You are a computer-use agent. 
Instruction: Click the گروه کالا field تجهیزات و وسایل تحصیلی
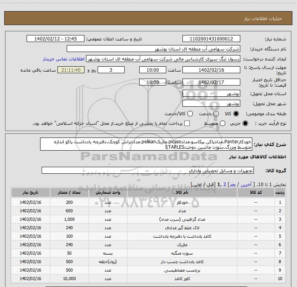pyautogui.click(x=148, y=170)
